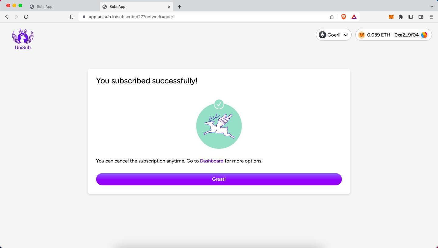Open the Extensions puzzle piece icon
The image size is (438, 248).
click(x=401, y=17)
